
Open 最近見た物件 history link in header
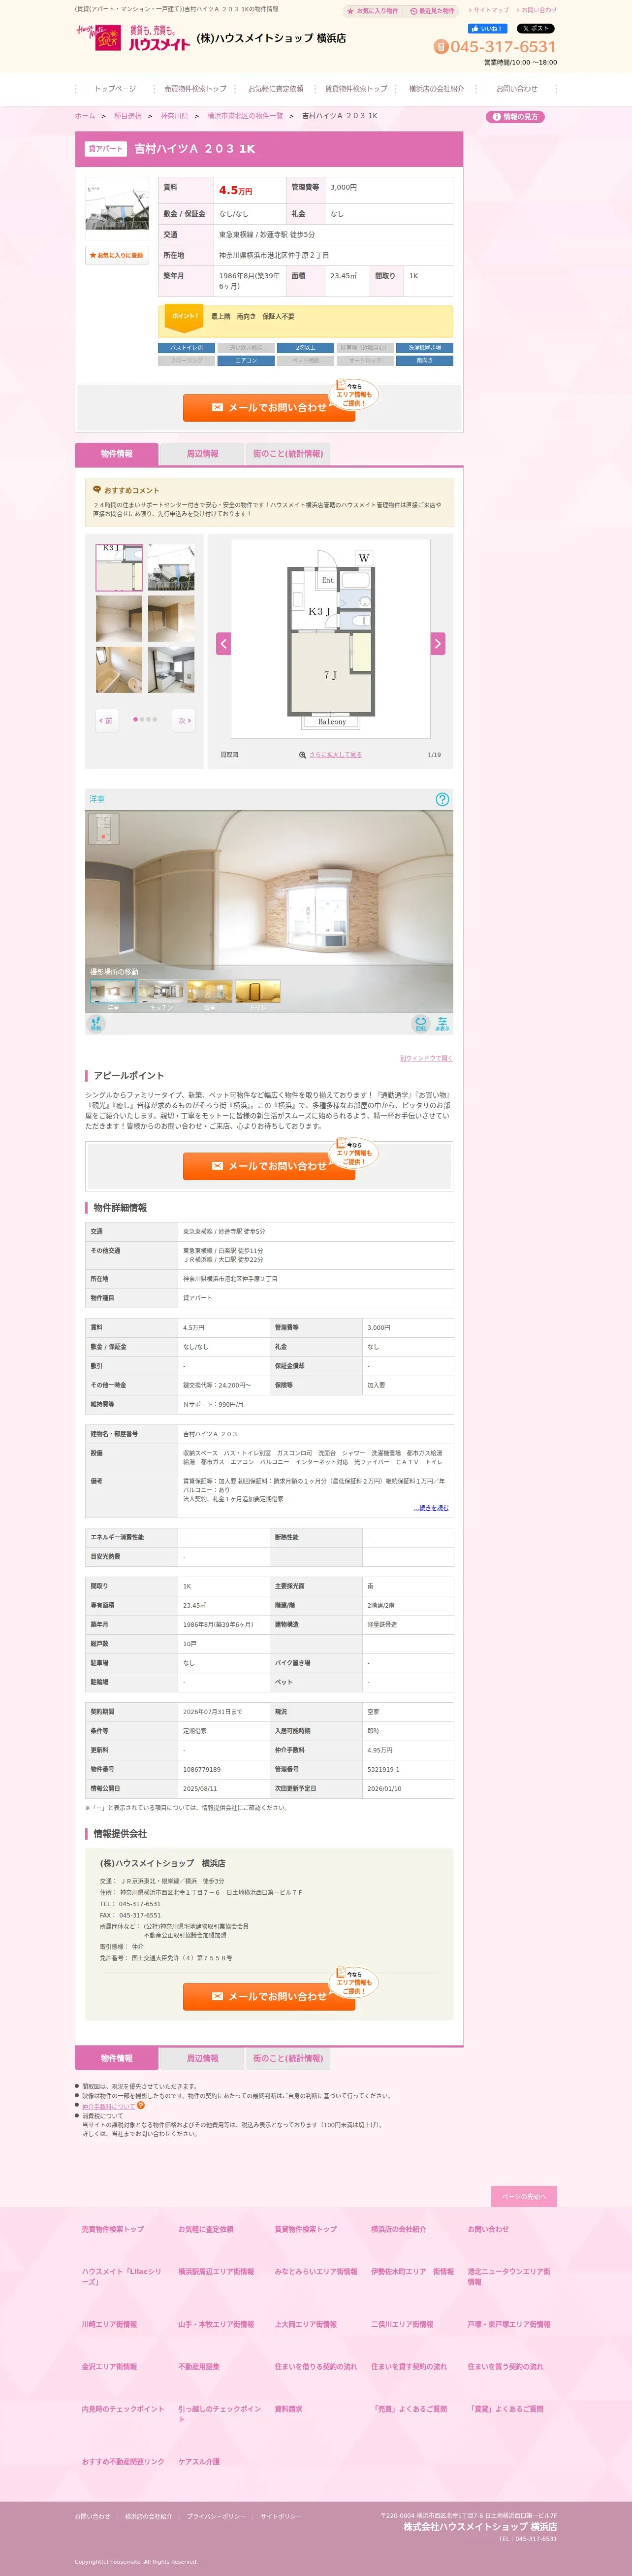tap(432, 11)
